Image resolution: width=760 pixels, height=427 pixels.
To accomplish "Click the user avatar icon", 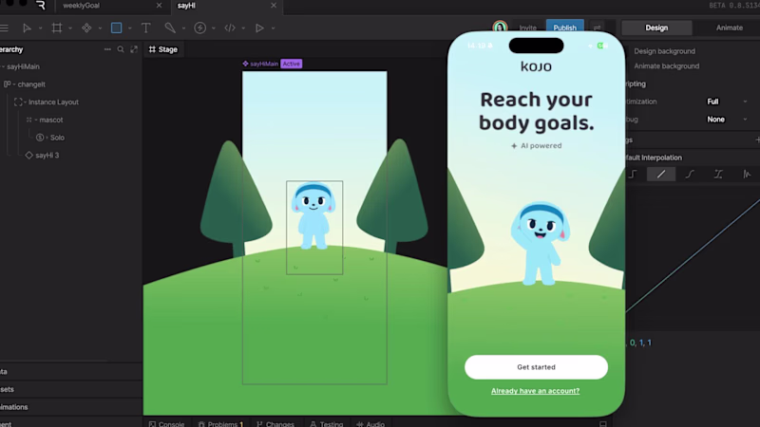I will coord(500,27).
